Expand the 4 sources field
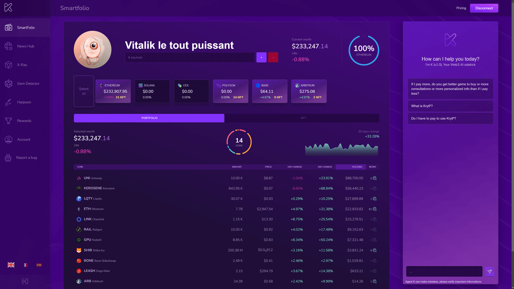This screenshot has width=514, height=289. [190, 57]
